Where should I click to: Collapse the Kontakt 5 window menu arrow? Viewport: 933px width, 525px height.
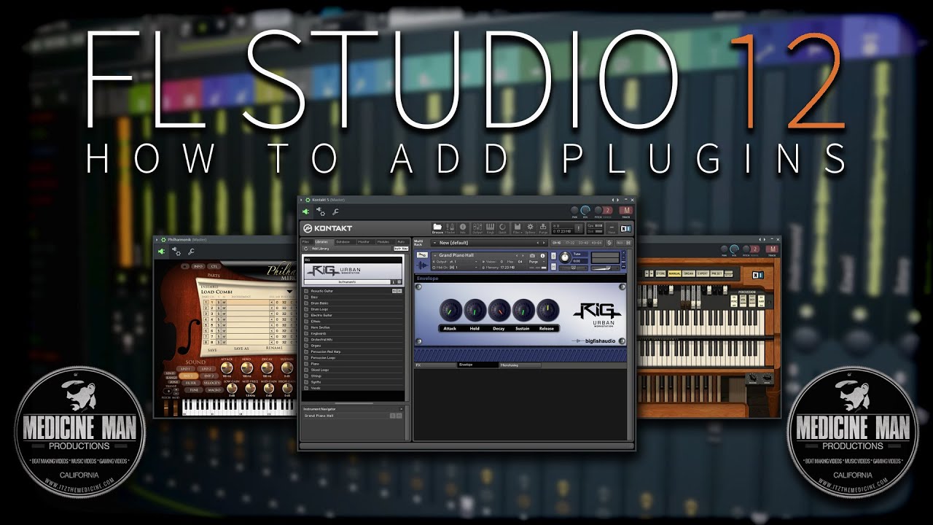coord(301,199)
